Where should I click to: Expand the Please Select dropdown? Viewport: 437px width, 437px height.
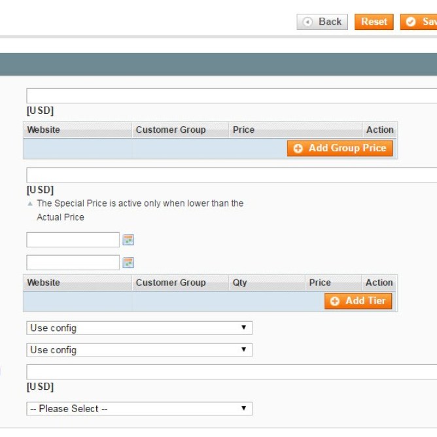139,409
